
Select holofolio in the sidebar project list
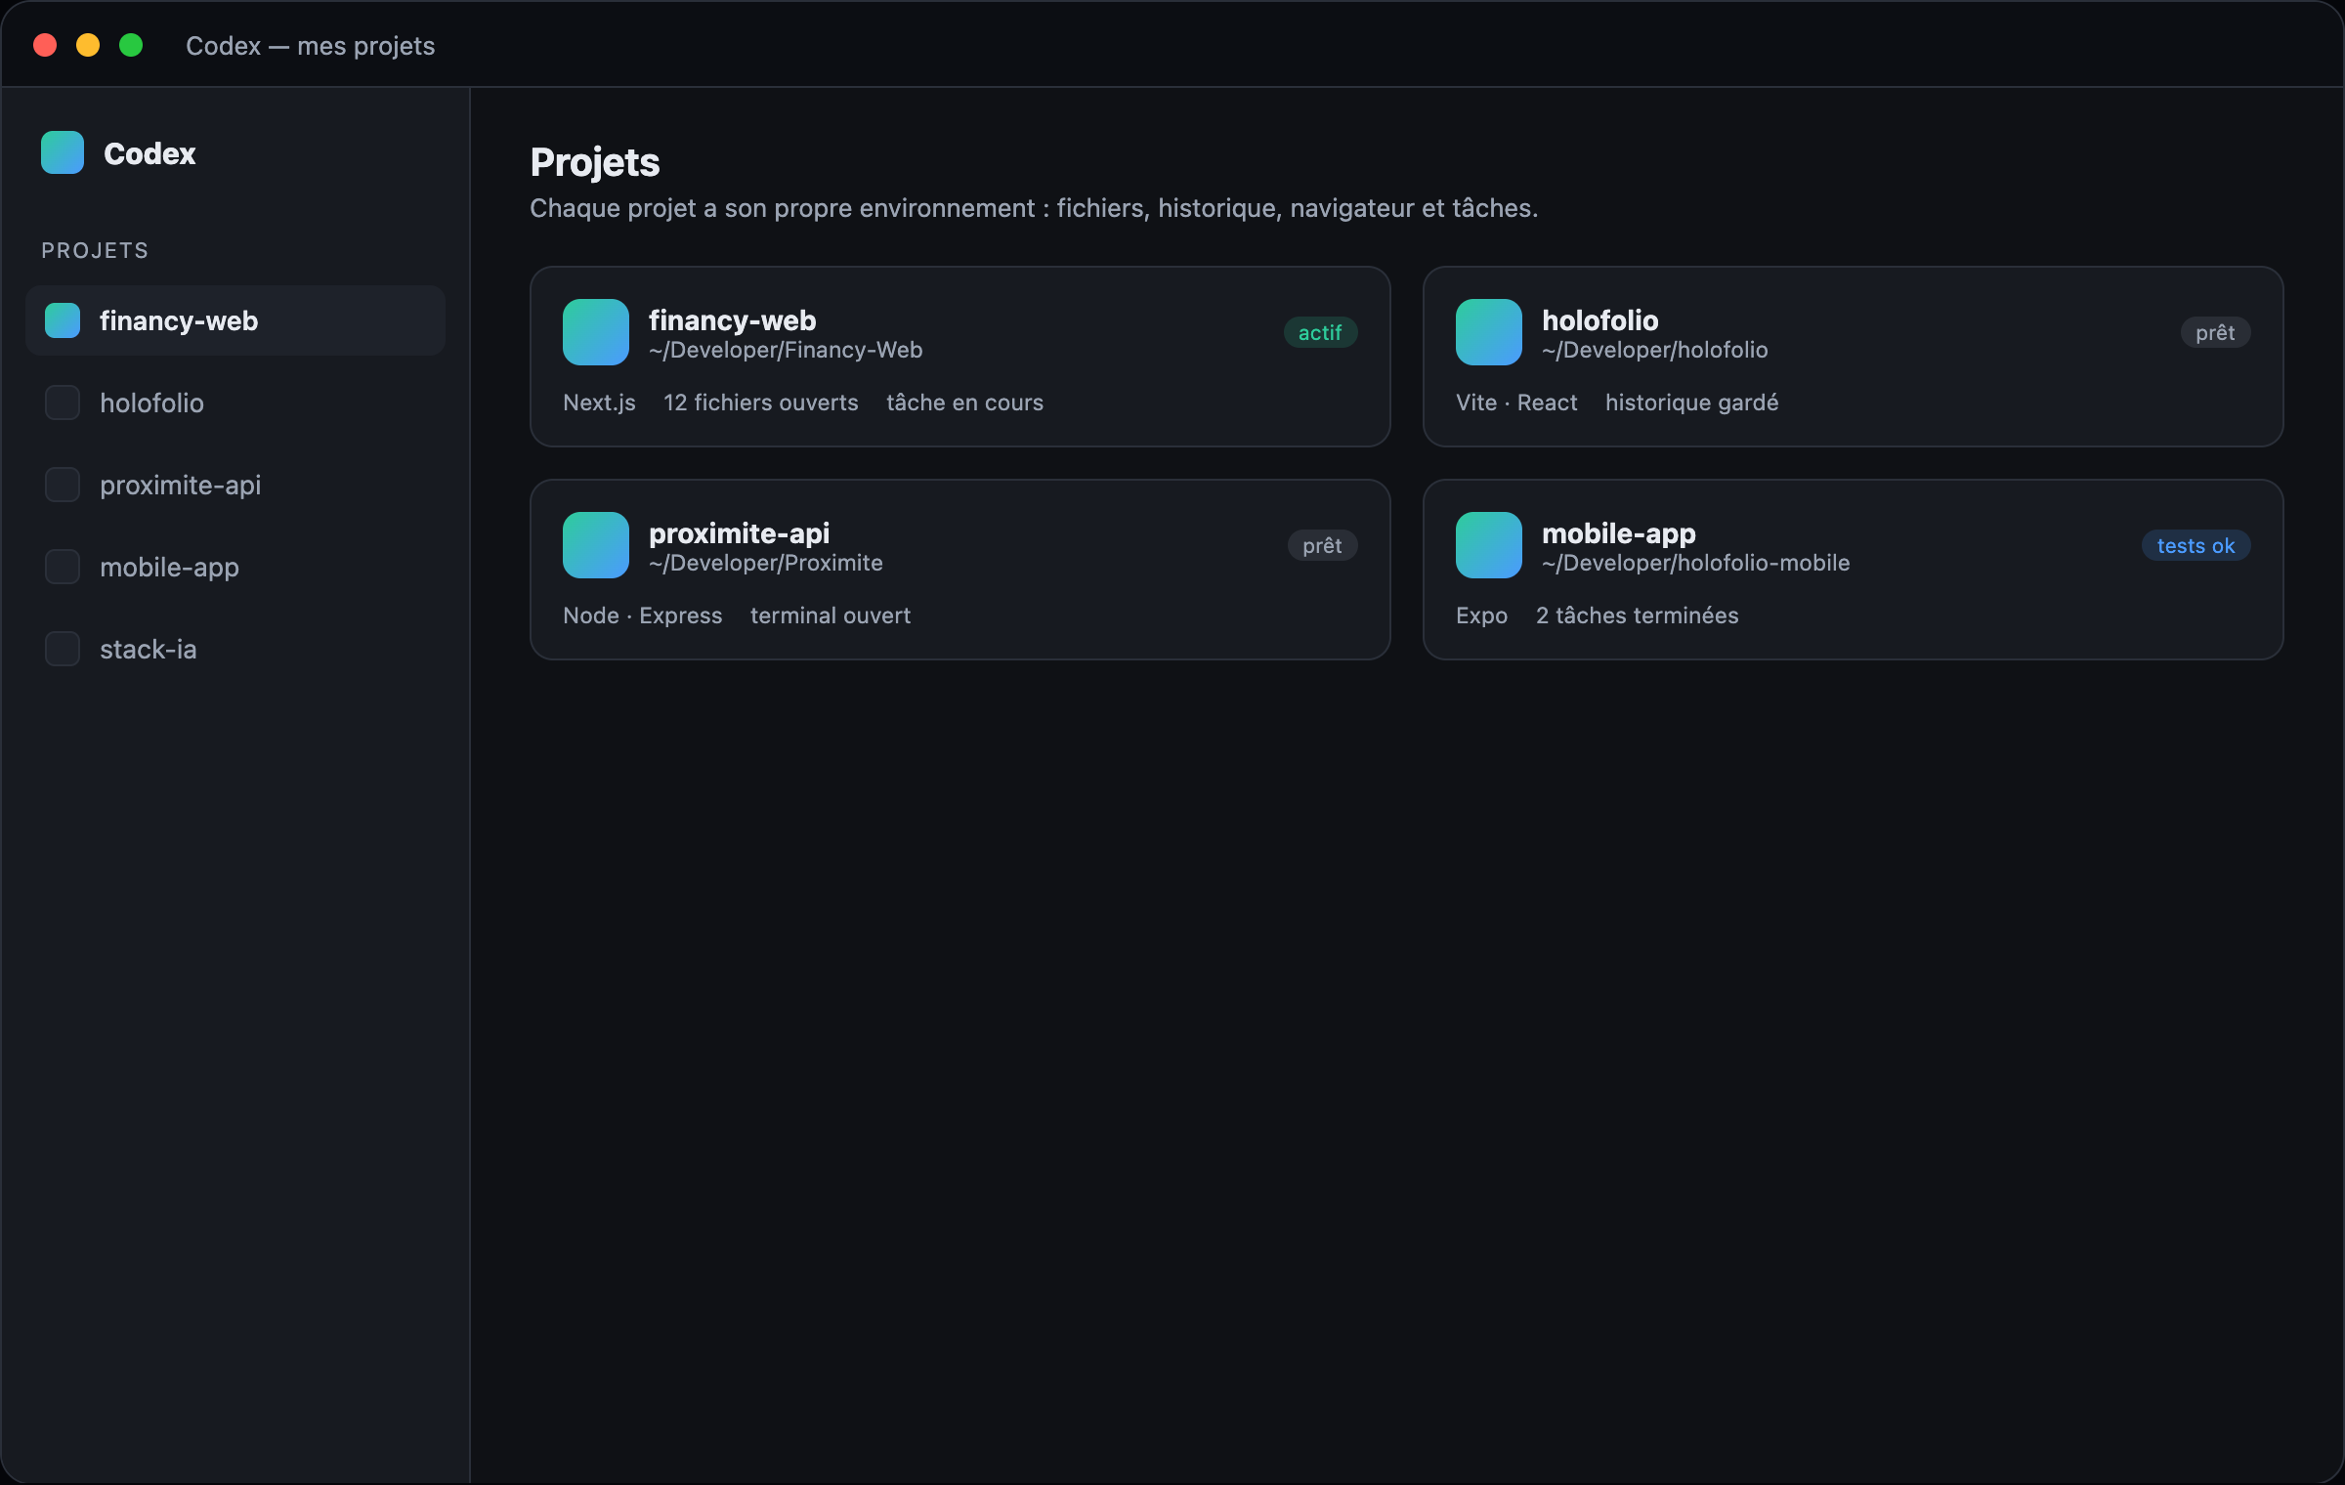pos(235,403)
